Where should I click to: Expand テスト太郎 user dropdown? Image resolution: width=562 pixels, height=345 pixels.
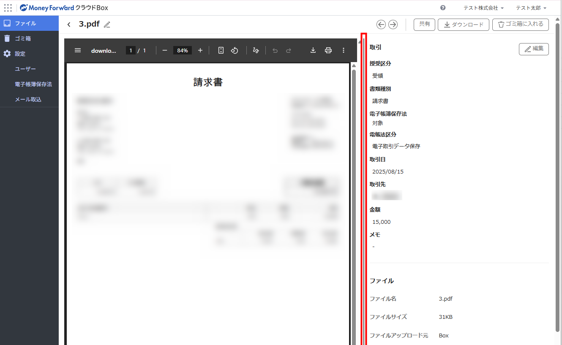click(531, 8)
